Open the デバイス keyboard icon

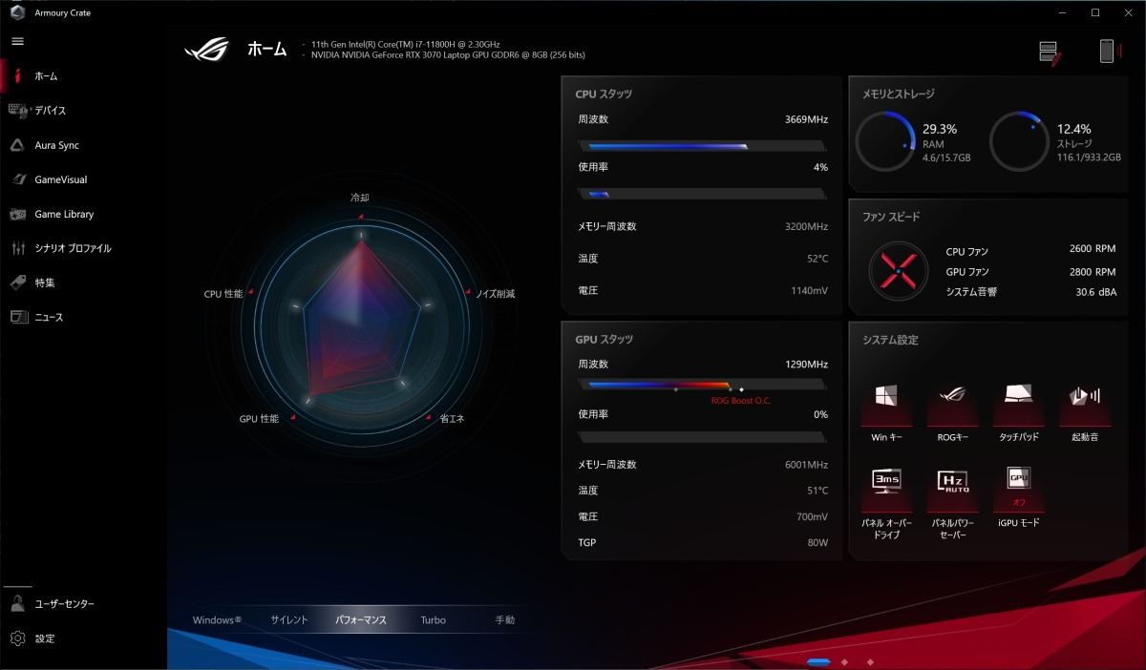pos(17,110)
